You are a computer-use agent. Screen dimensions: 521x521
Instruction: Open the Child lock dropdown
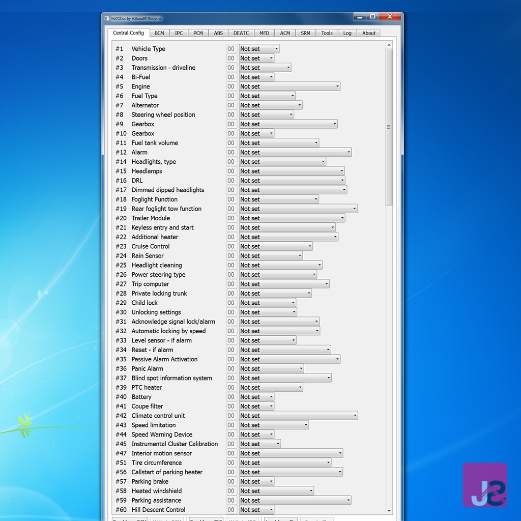click(268, 303)
